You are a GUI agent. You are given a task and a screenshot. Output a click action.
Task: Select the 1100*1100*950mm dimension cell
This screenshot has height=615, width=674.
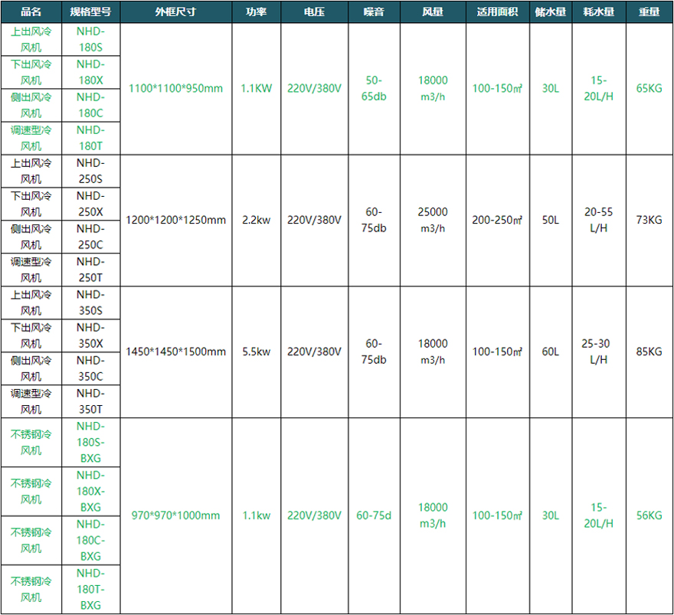pos(175,89)
